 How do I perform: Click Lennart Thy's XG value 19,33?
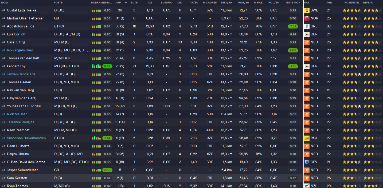pos(150,66)
